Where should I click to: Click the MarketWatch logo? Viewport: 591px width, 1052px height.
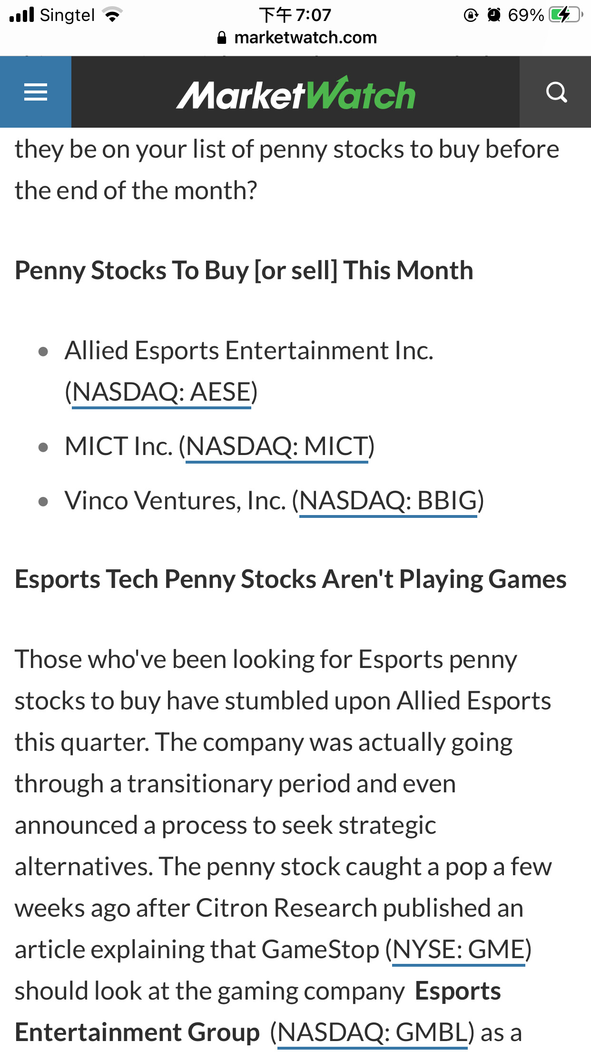(295, 94)
